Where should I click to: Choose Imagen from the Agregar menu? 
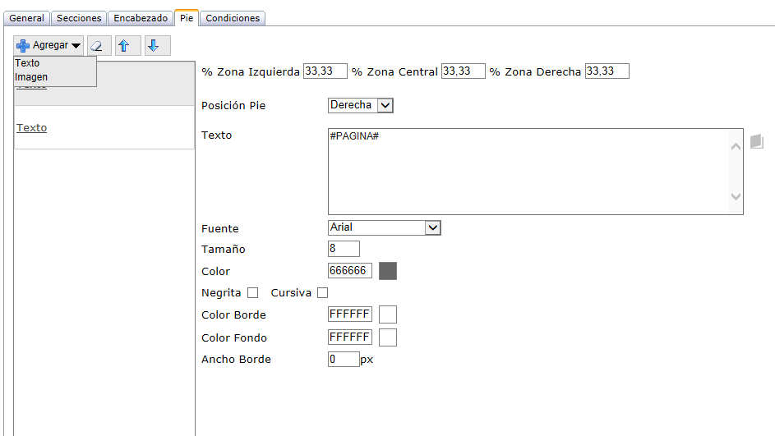[x=31, y=77]
